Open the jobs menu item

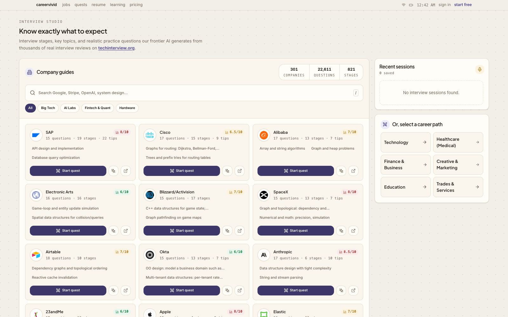click(x=66, y=5)
